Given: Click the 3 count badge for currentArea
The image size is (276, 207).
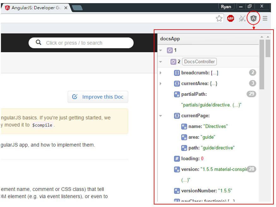Looking at the screenshot, I should click(x=253, y=83).
